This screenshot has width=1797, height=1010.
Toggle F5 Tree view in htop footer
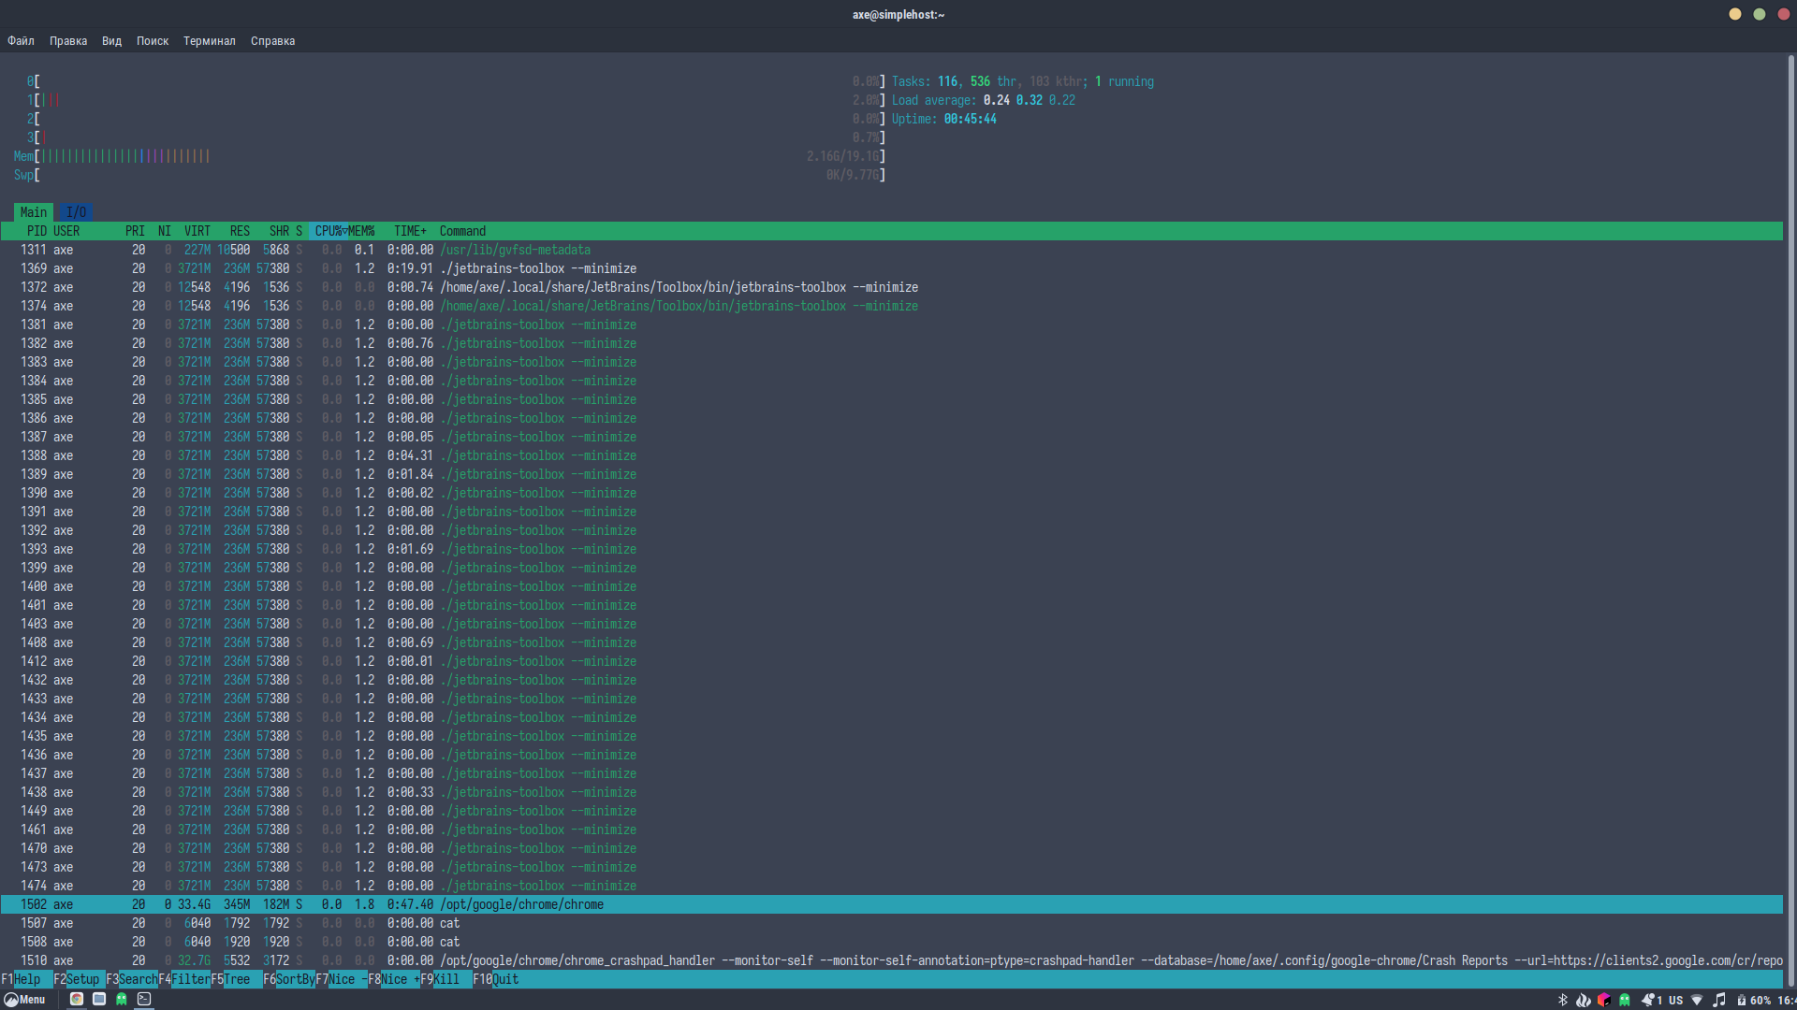point(237,979)
